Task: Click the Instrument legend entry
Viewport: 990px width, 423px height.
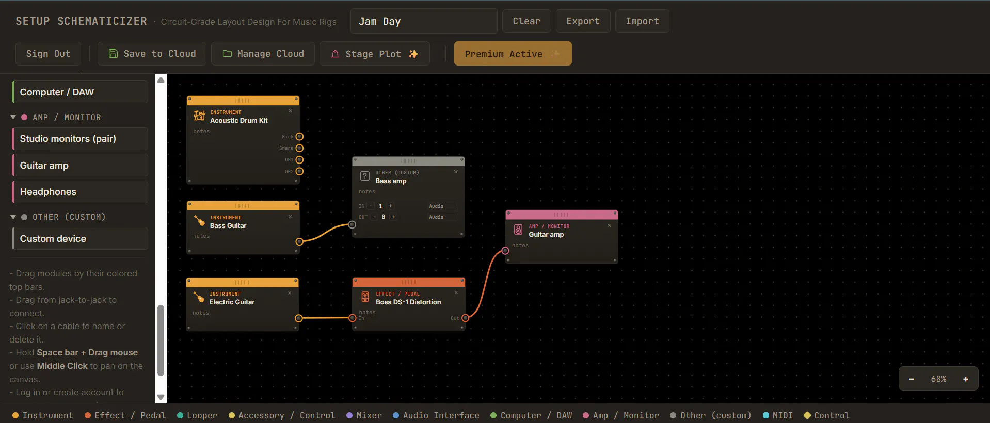Action: pos(43,415)
